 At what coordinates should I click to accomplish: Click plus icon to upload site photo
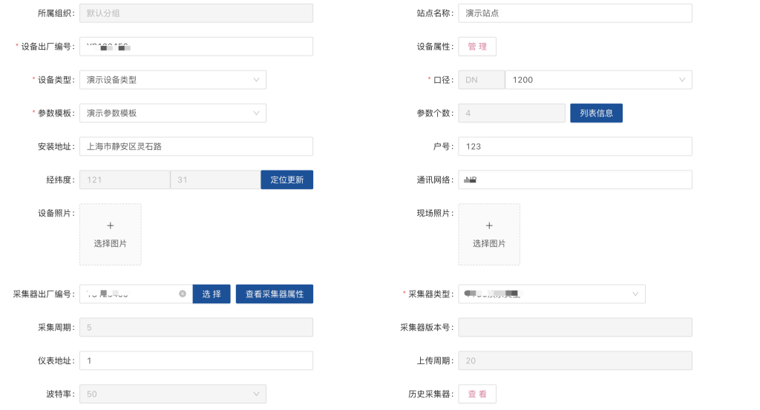(x=489, y=225)
